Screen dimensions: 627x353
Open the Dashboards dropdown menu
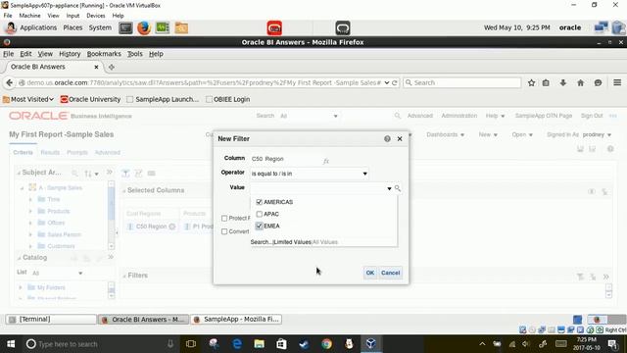(445, 135)
